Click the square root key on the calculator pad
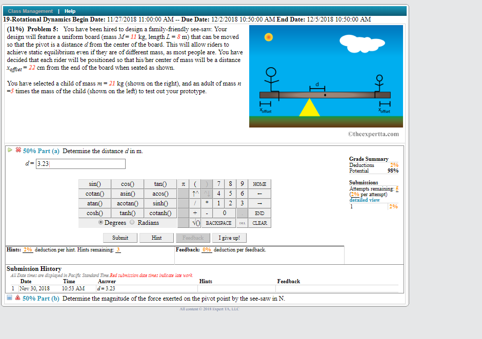 pyautogui.click(x=195, y=223)
